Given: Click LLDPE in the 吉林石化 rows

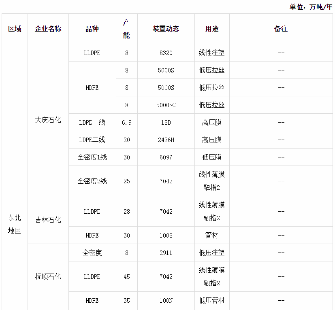Looking at the screenshot, I should tap(92, 211).
